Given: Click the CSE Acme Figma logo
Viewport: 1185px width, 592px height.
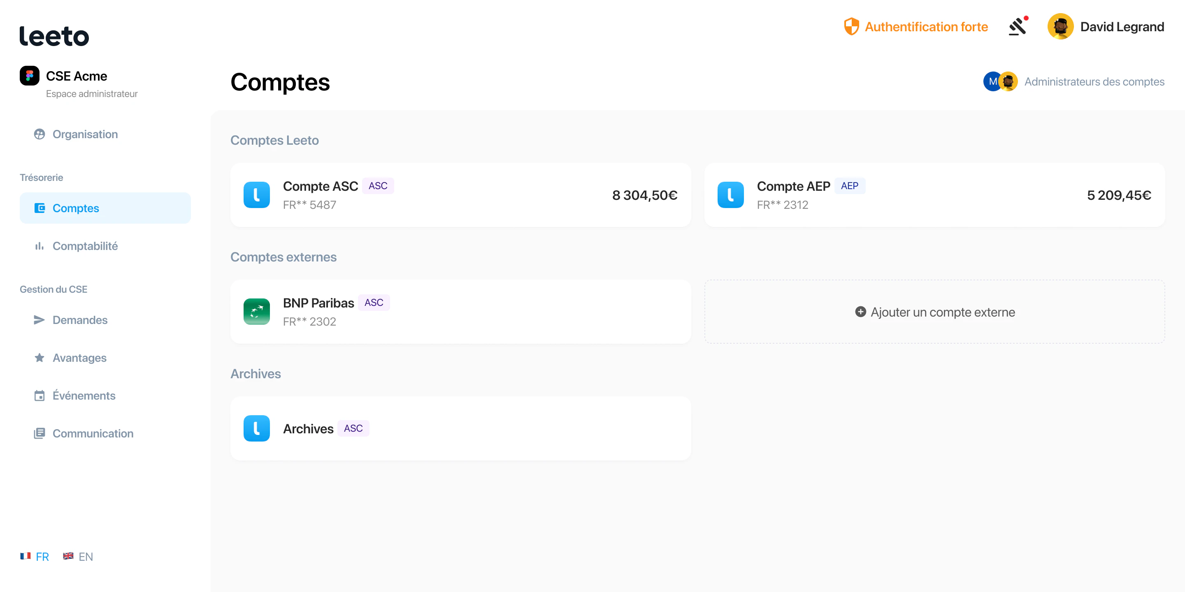Looking at the screenshot, I should pyautogui.click(x=30, y=76).
